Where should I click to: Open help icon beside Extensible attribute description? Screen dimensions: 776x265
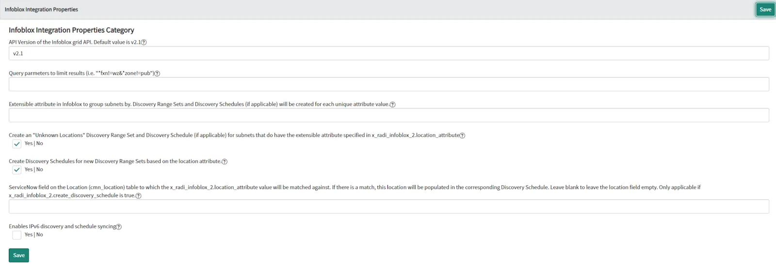[392, 104]
